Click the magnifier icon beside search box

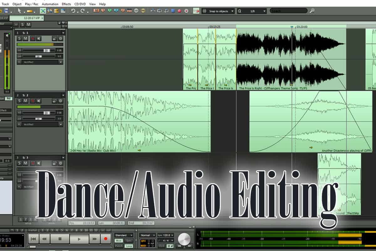[312, 11]
